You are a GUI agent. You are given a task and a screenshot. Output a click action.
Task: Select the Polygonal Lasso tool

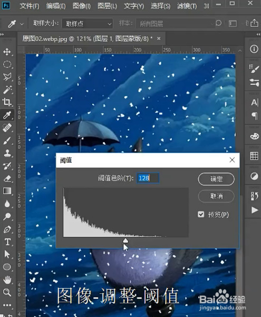coord(7,77)
